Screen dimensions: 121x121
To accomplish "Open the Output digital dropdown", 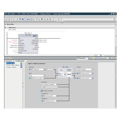I will 92,69.
